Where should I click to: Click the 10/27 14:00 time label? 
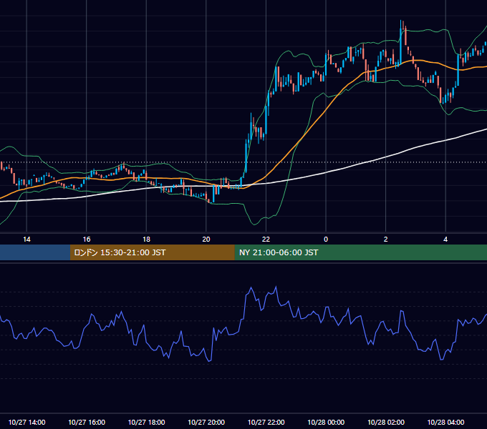click(26, 422)
